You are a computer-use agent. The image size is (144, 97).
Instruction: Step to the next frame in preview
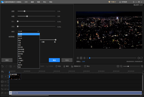pos(84,58)
